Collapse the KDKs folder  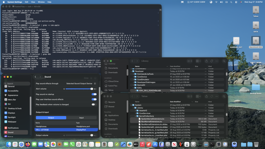133,88
